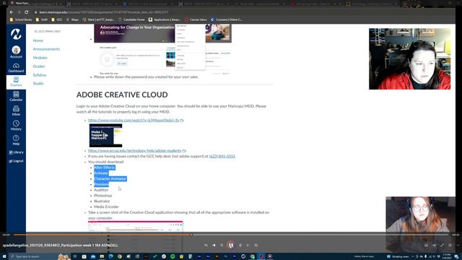Open the Home course navigation link
Viewport: 462px width, 260px height.
(x=38, y=40)
